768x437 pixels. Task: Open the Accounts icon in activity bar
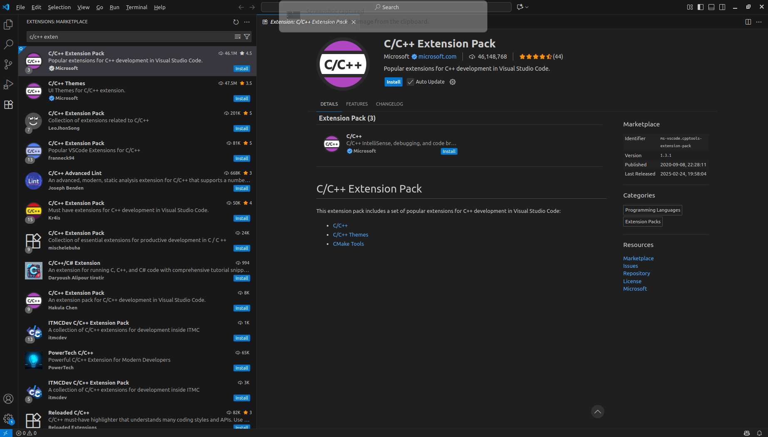[8, 399]
